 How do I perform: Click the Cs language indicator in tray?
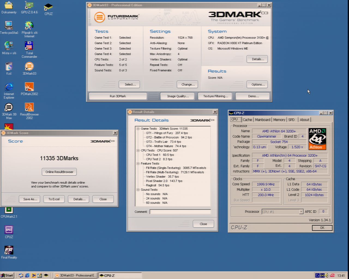tap(317, 275)
